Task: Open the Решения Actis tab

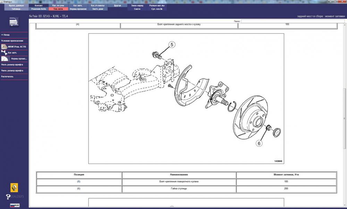Action: [x=39, y=9]
